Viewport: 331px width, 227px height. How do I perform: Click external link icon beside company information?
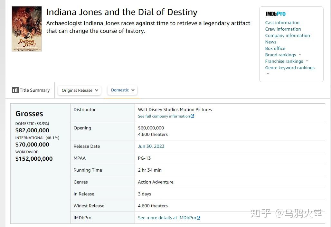(x=192, y=116)
